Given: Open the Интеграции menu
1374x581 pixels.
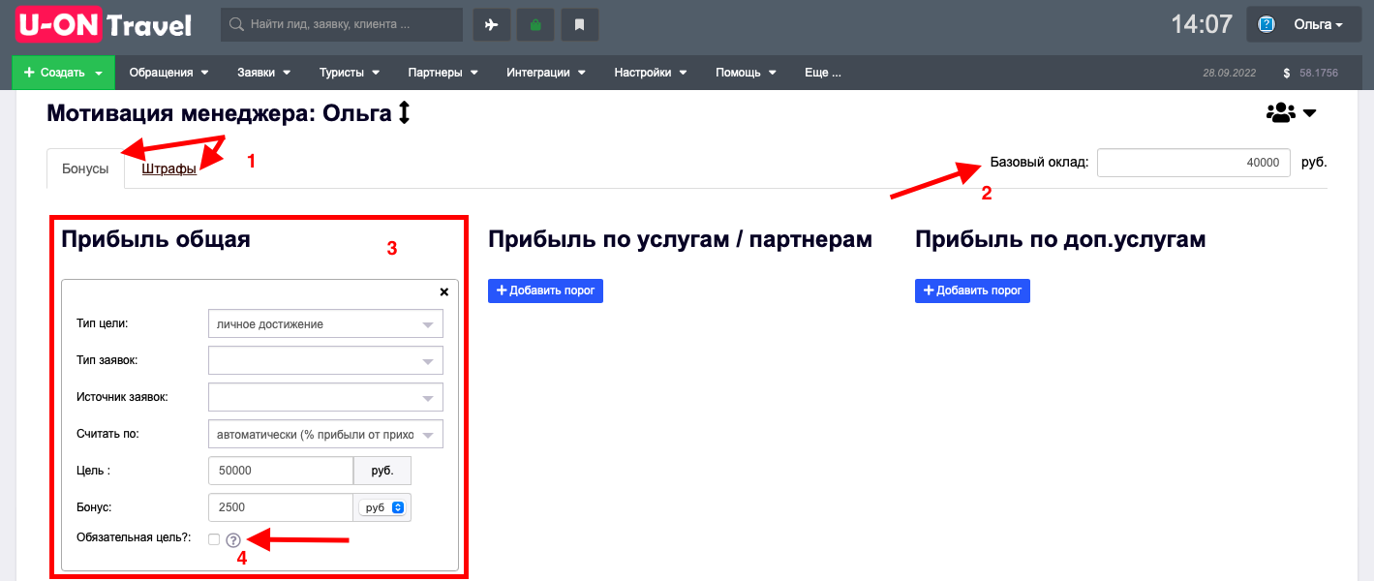Looking at the screenshot, I should coord(545,73).
